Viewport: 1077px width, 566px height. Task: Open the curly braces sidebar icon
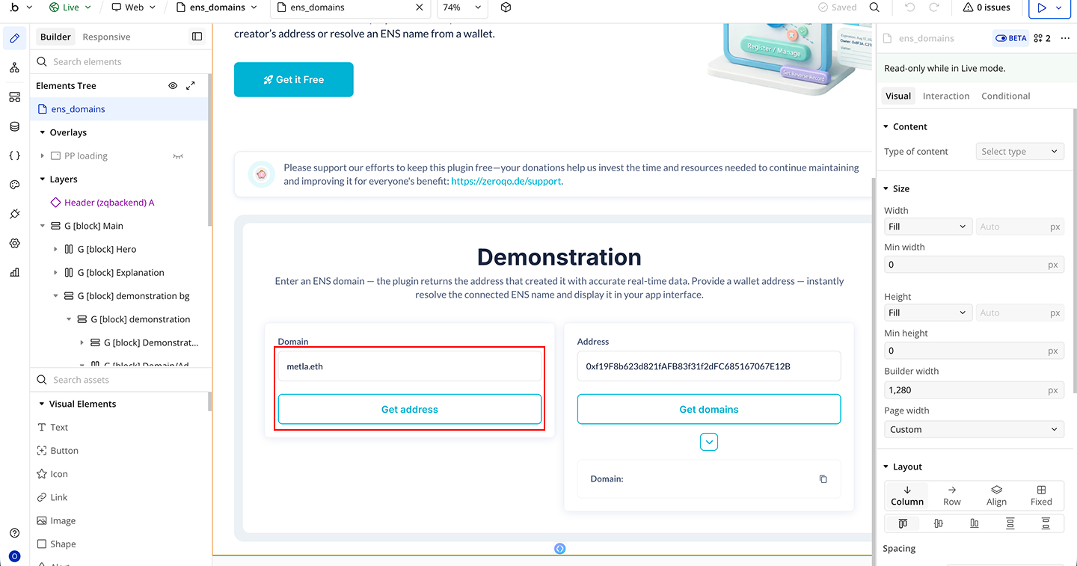14,156
